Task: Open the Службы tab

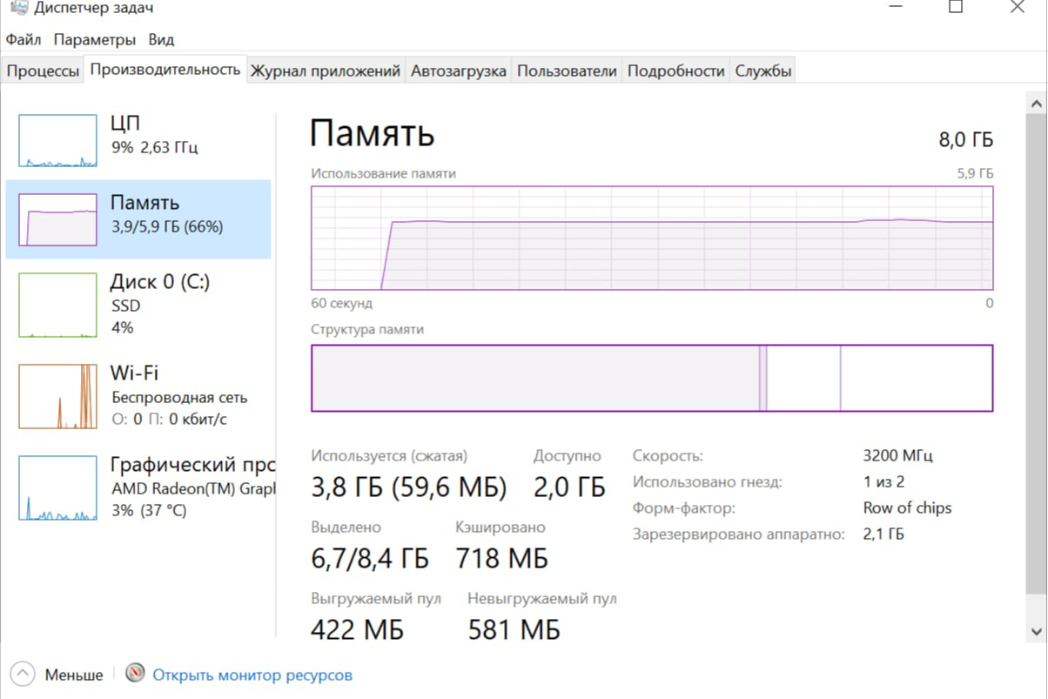Action: [763, 71]
